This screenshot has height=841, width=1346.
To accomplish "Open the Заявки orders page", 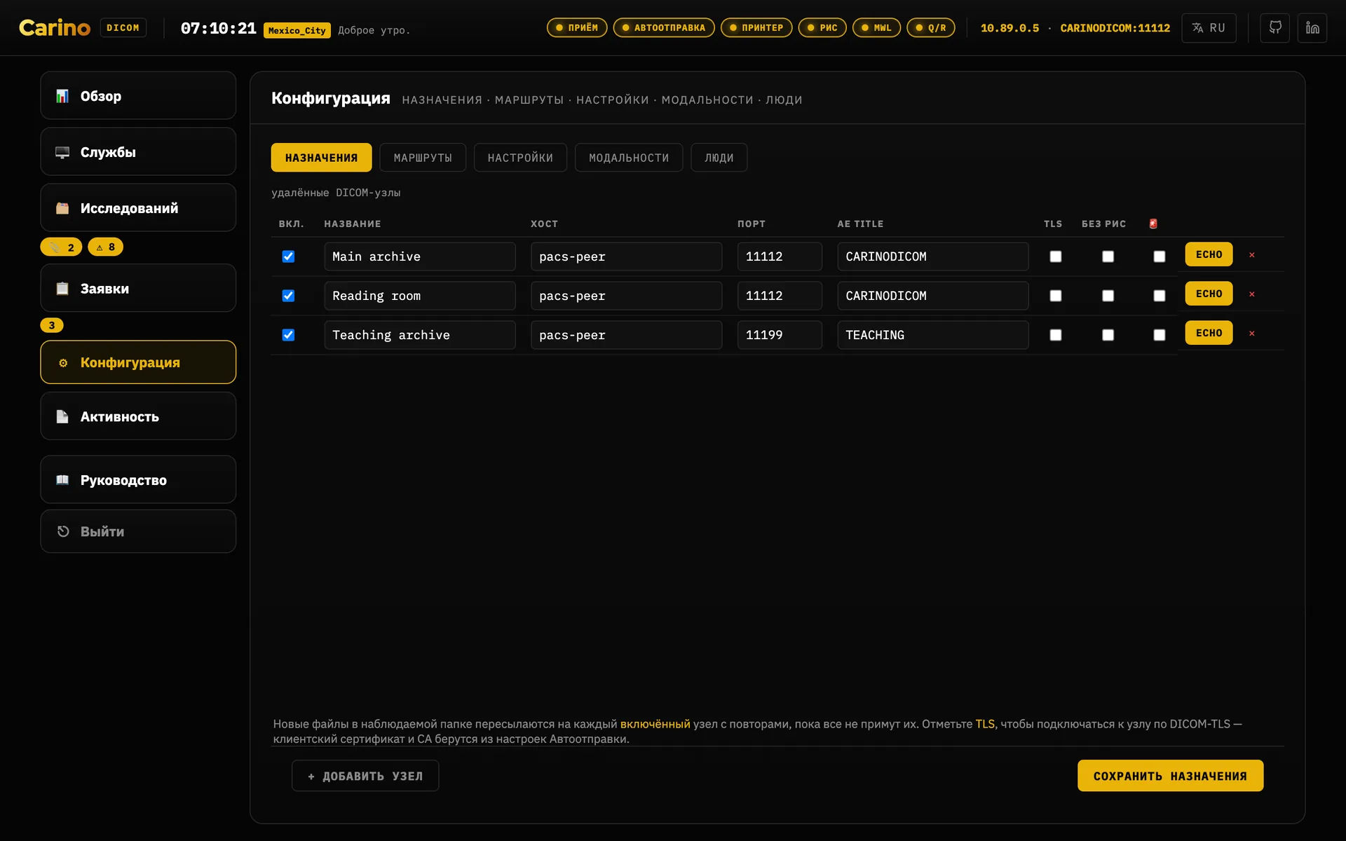I will (x=138, y=288).
